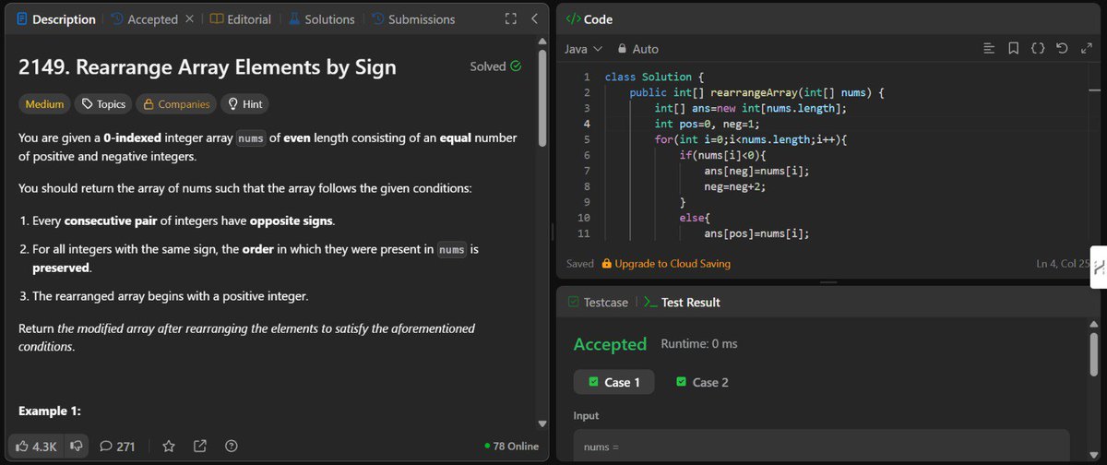Viewport: 1107px width, 465px height.
Task: Open the feedback question mark icon
Action: (232, 446)
